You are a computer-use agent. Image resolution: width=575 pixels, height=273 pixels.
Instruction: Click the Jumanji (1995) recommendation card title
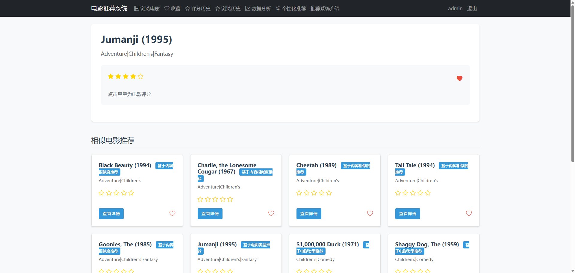click(x=217, y=245)
